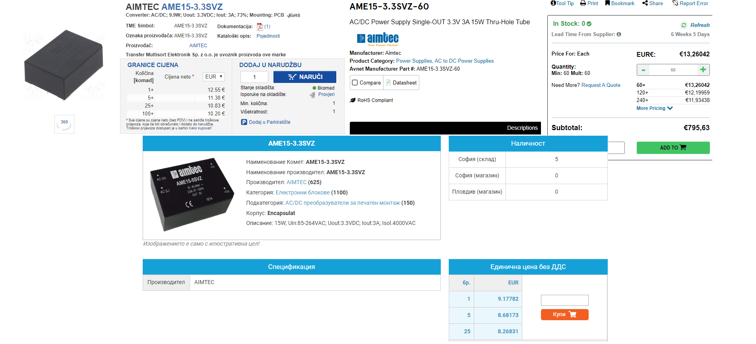756x344 pixels.
Task: Click the stock status text 8komad
Action: (x=326, y=88)
